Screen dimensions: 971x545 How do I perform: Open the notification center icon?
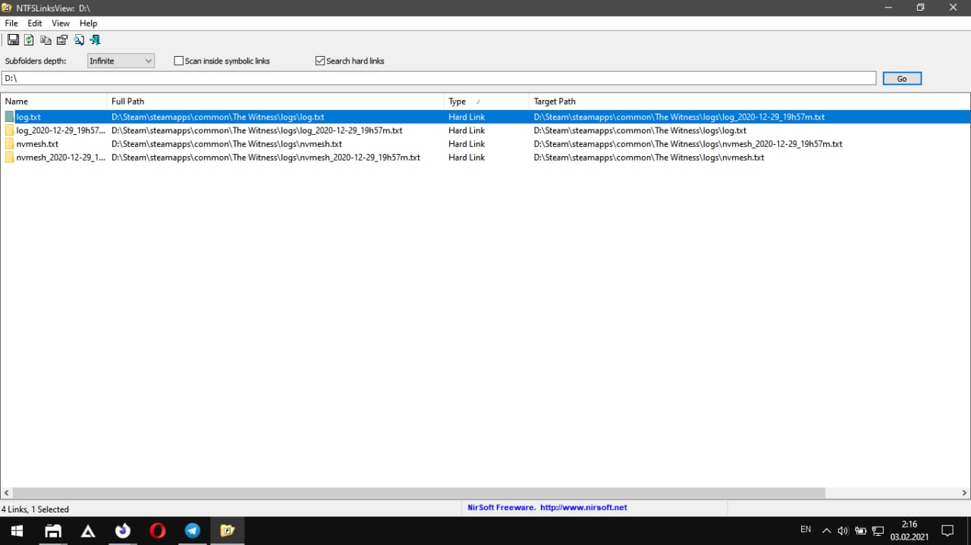point(947,531)
